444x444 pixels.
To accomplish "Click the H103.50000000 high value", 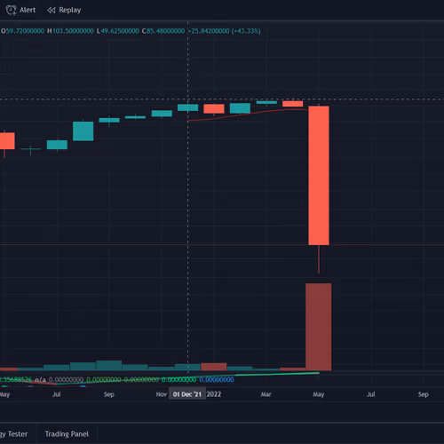I will click(70, 31).
